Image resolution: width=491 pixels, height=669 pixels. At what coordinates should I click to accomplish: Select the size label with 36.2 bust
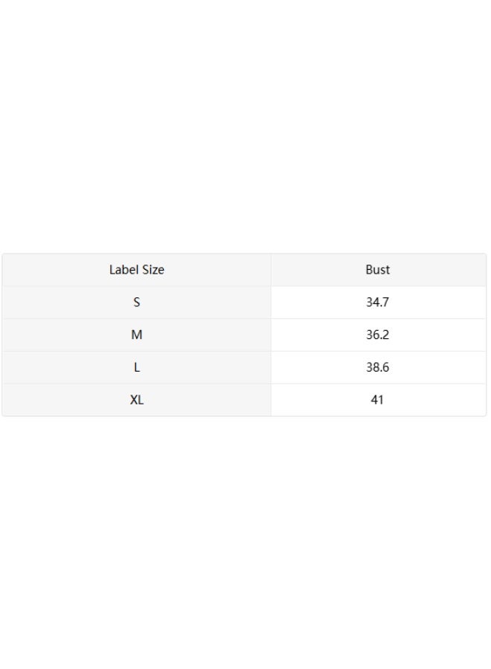pyautogui.click(x=137, y=334)
